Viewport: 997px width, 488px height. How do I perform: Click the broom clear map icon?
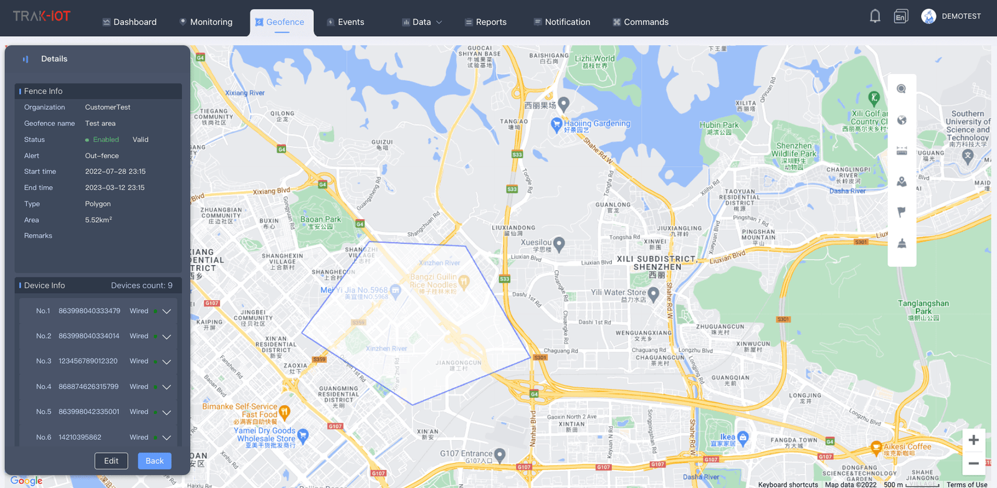[x=901, y=243]
